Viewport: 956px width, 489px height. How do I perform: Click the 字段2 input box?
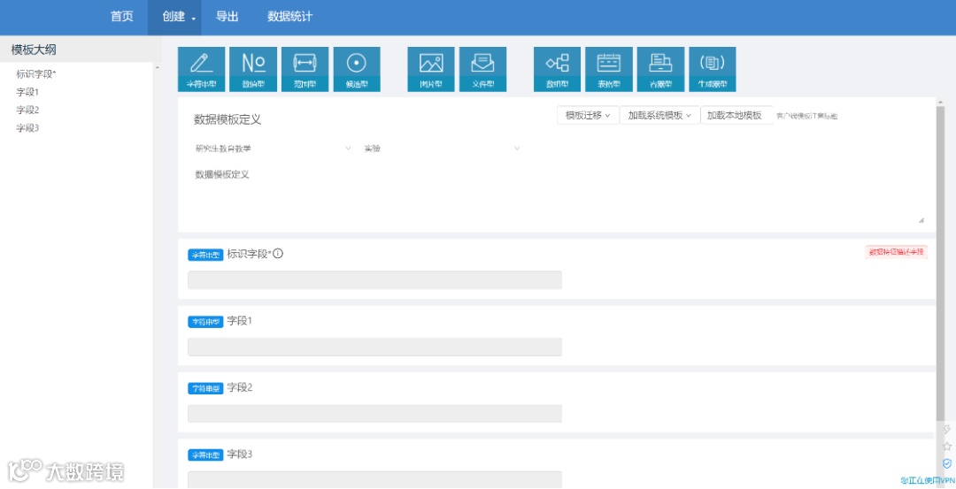pyautogui.click(x=374, y=414)
